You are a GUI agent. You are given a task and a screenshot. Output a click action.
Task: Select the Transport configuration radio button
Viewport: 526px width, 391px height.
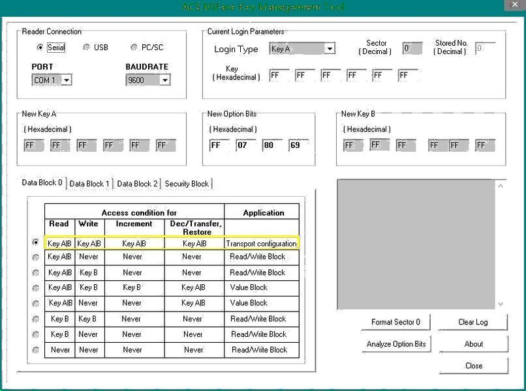click(x=35, y=242)
